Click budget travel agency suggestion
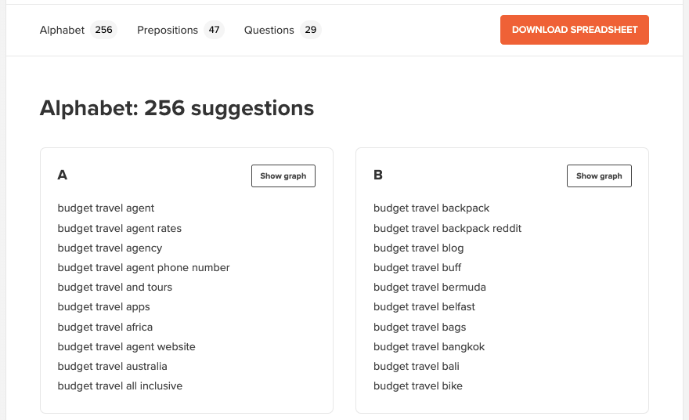689x420 pixels. coord(110,248)
